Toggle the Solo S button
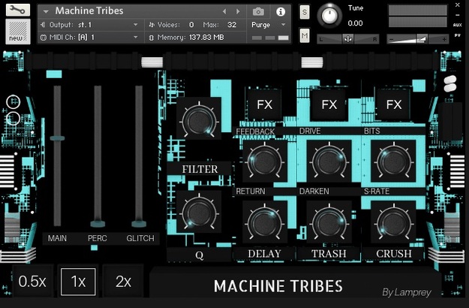469x308 pixels. [x=305, y=12]
